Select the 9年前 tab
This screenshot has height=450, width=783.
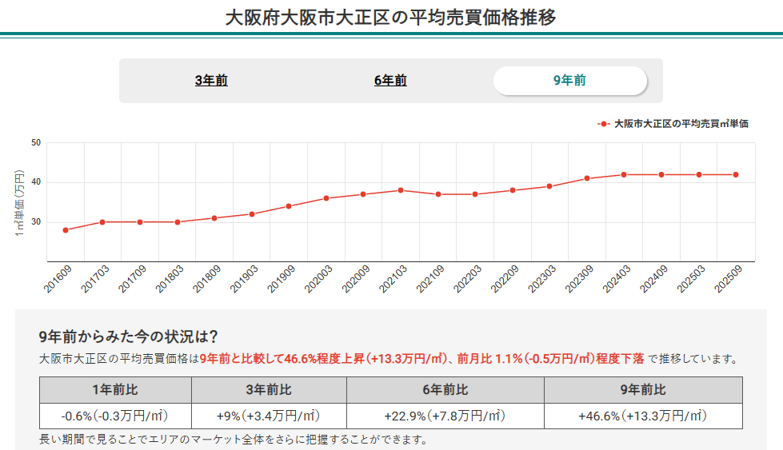[x=569, y=81]
